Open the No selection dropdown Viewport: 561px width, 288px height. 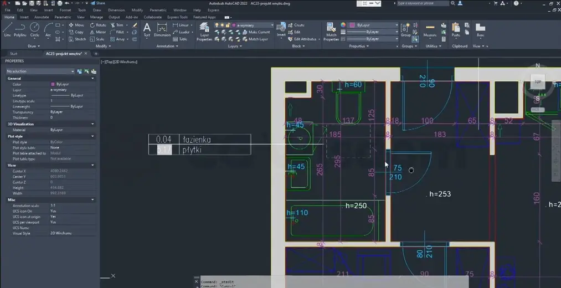click(x=40, y=71)
